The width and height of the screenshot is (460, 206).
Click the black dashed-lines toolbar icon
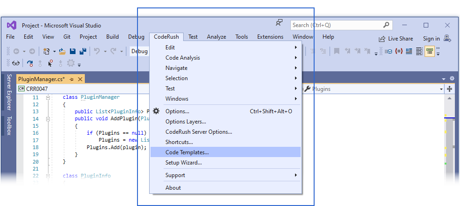(x=419, y=52)
